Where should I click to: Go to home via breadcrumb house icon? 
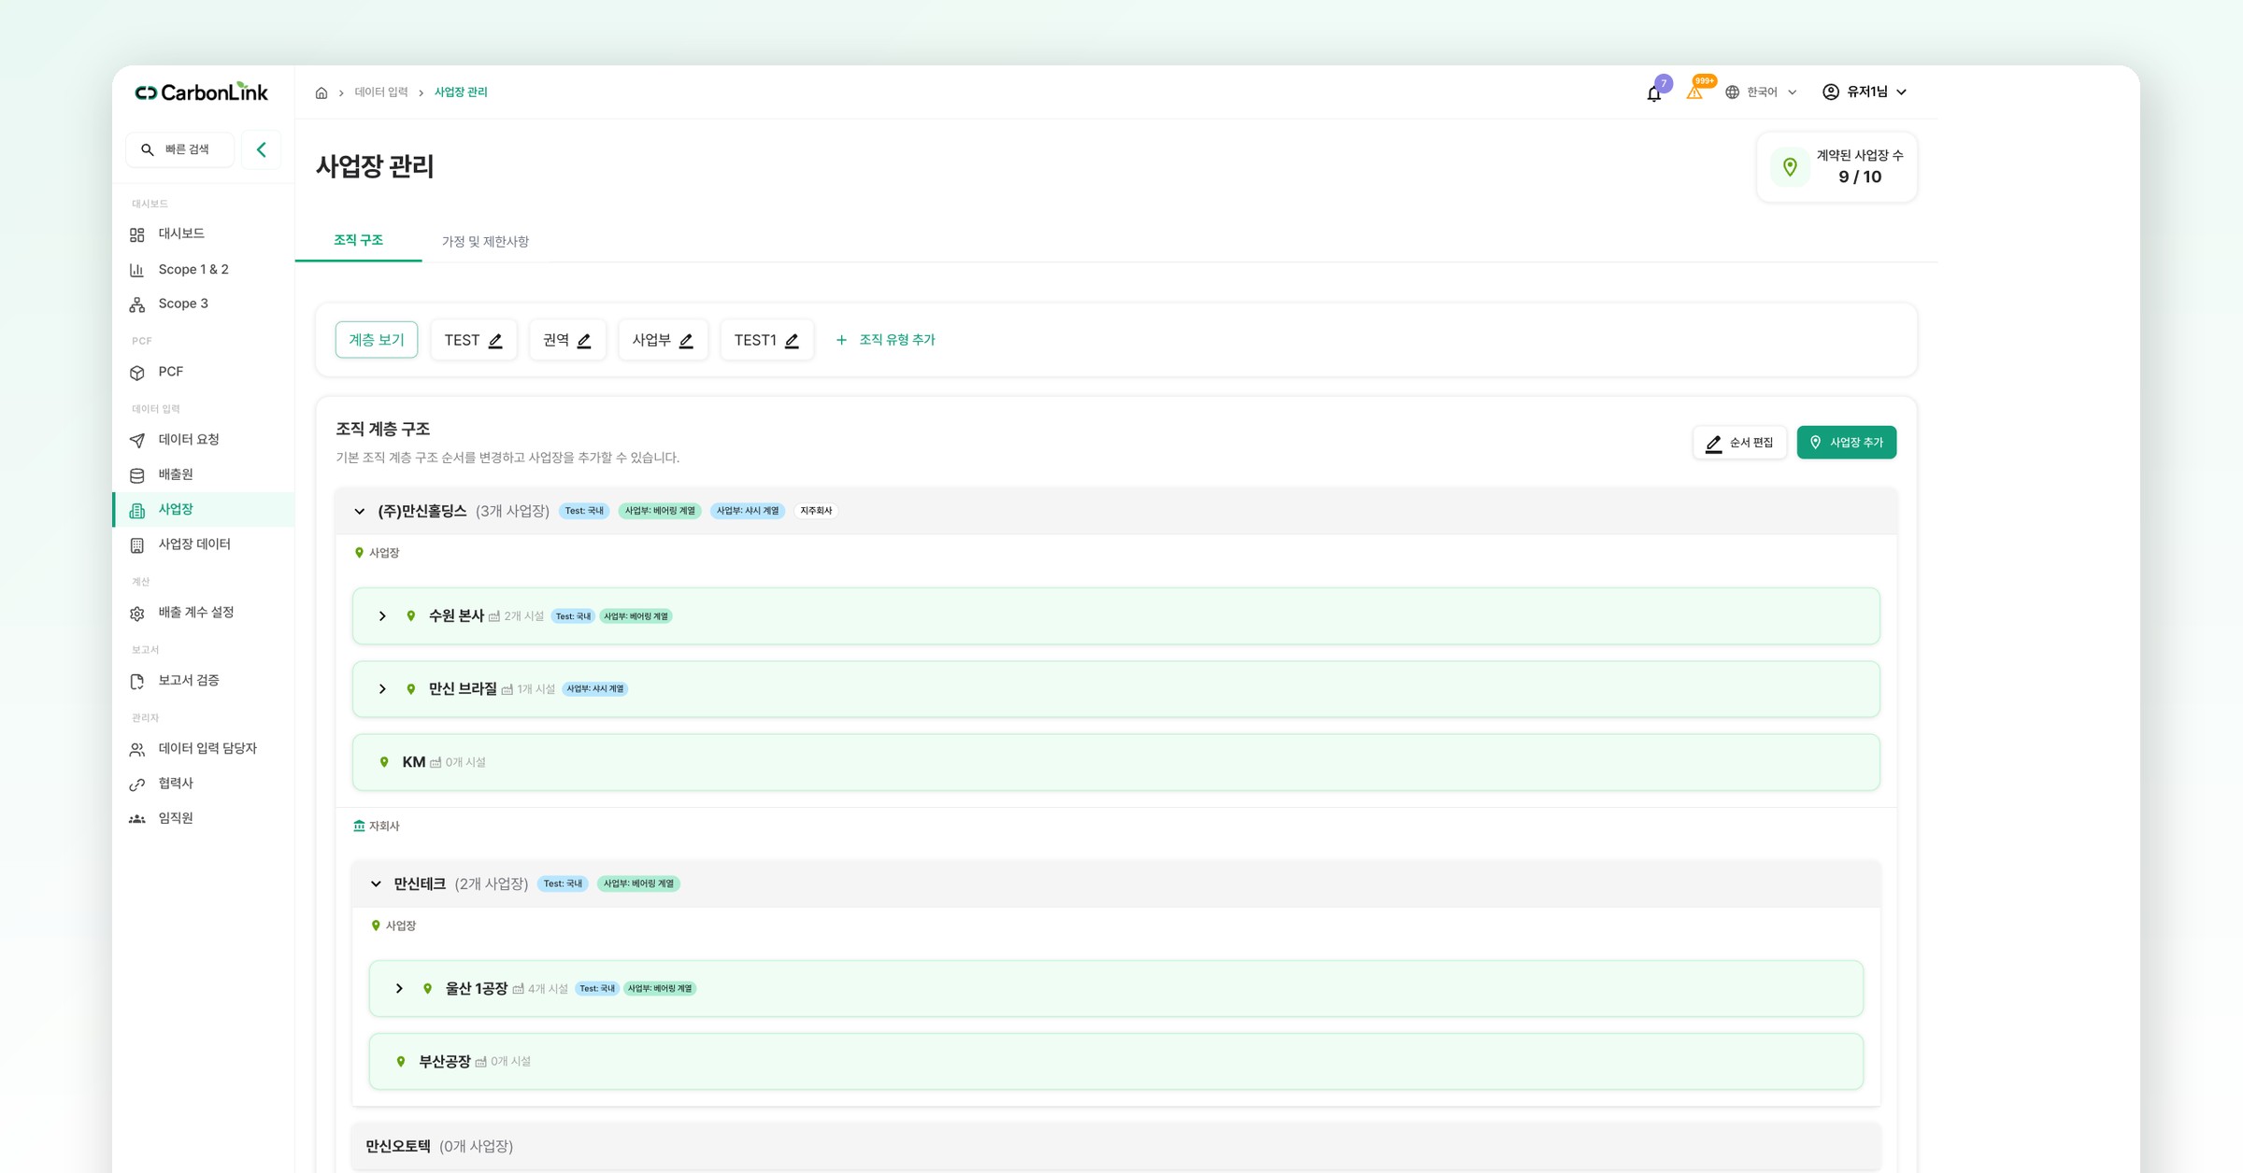point(321,92)
